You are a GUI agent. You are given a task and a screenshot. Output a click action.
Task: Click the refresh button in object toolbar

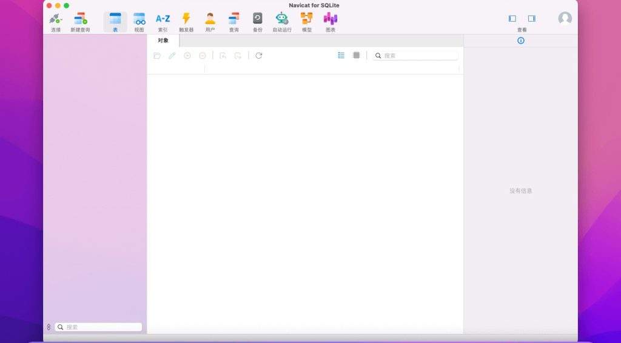258,56
